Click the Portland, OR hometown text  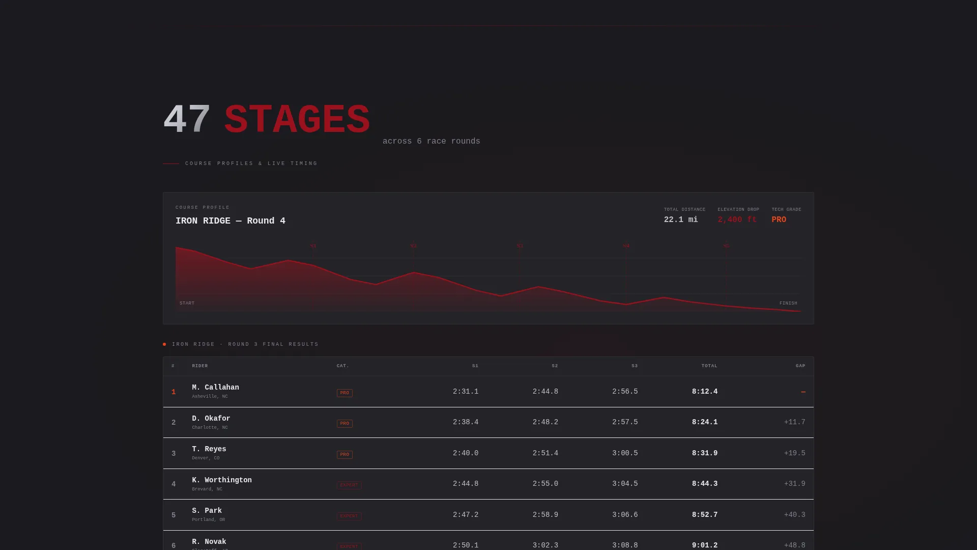(208, 520)
